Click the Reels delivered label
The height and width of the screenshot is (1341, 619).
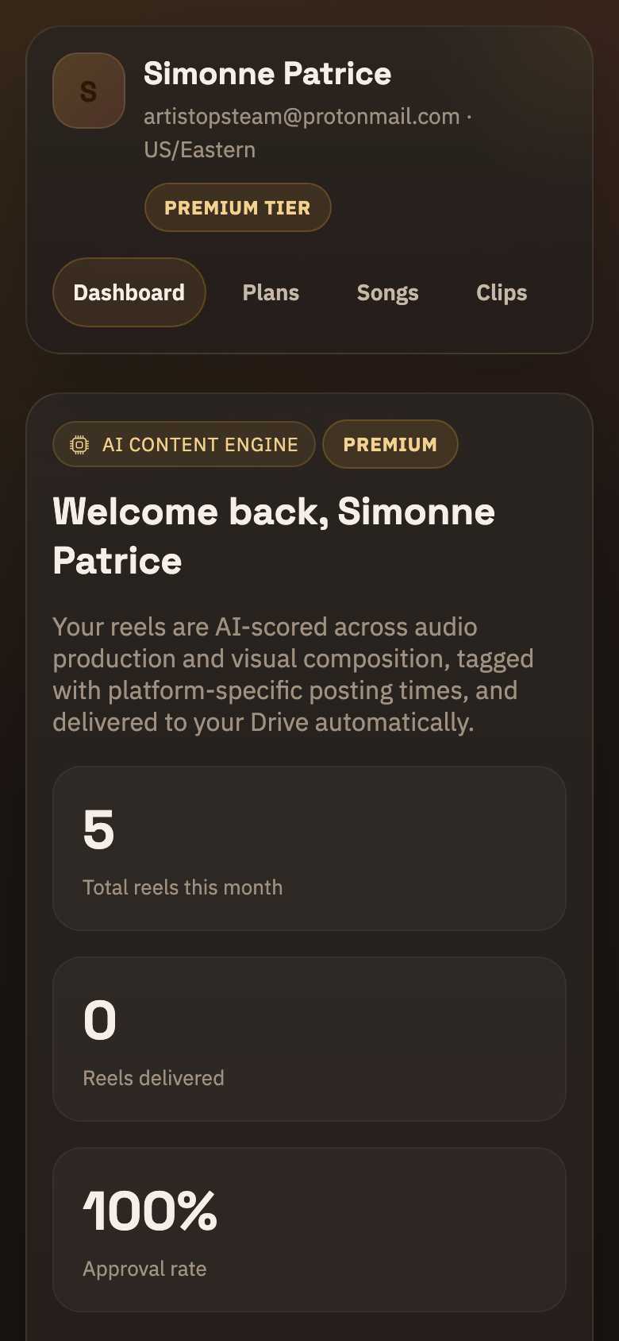point(153,1078)
